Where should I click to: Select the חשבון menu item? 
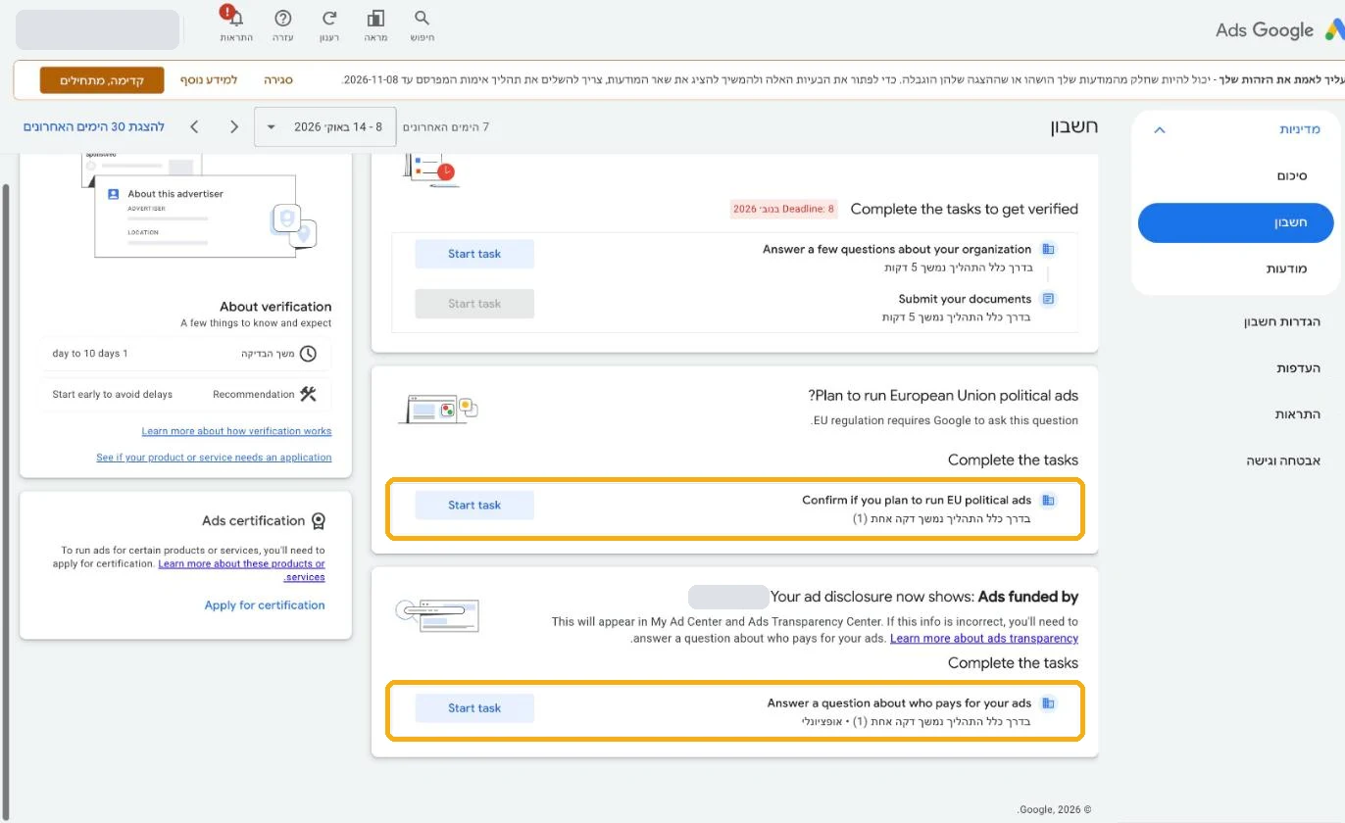1236,222
